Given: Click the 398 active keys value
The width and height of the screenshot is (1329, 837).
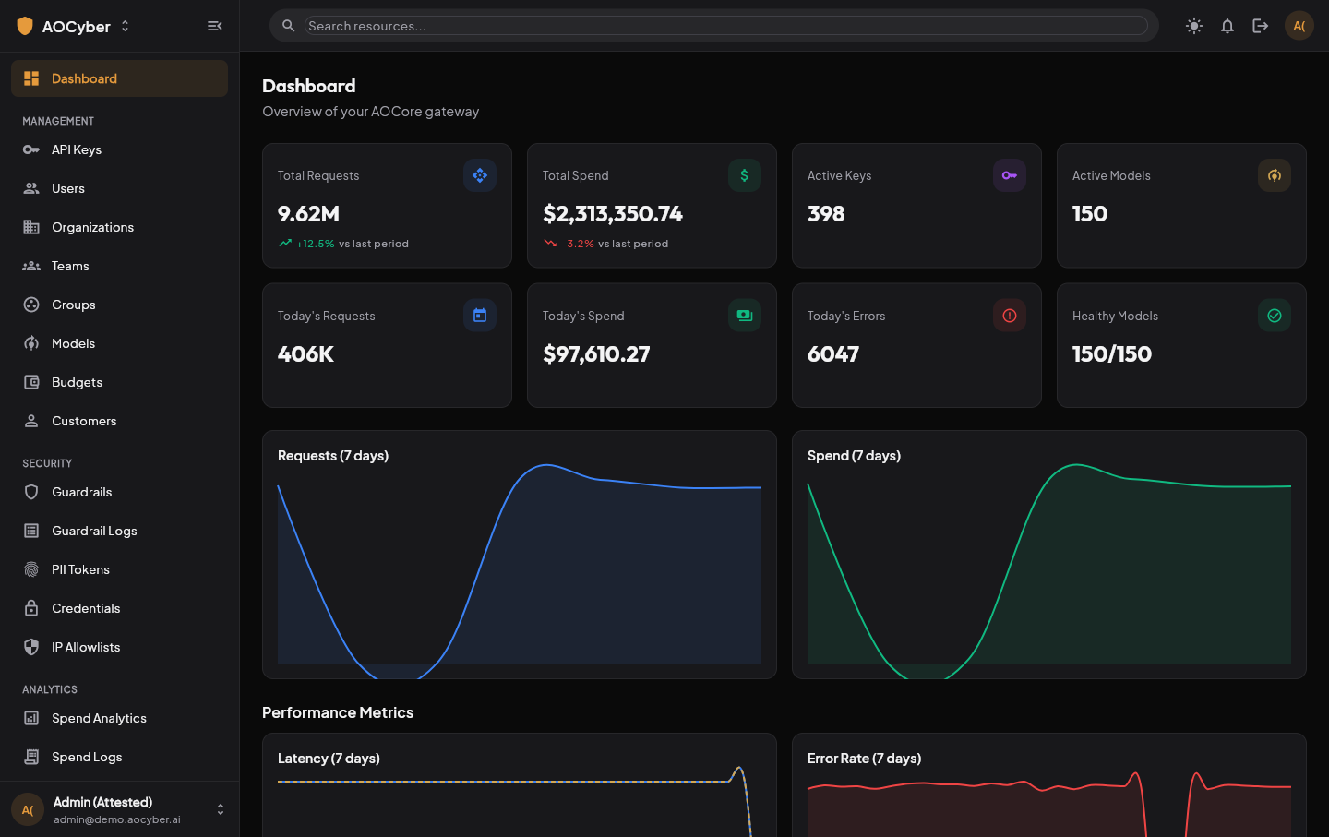Looking at the screenshot, I should [826, 214].
